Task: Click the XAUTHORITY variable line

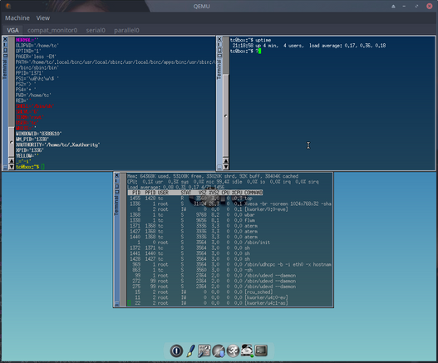Action: point(57,145)
